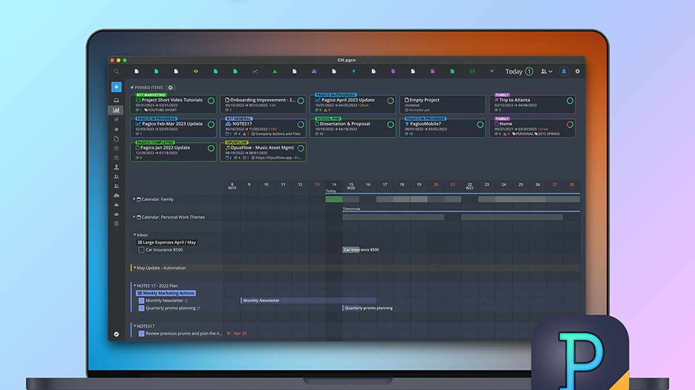
Task: Open Pagico Feb-Mar 2023 Update card
Action: 173,127
